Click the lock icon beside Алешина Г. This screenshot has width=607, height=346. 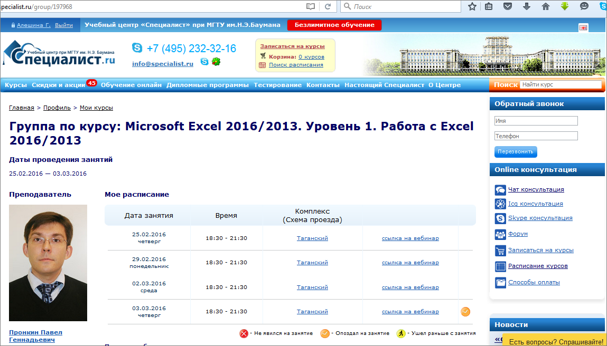(x=13, y=25)
